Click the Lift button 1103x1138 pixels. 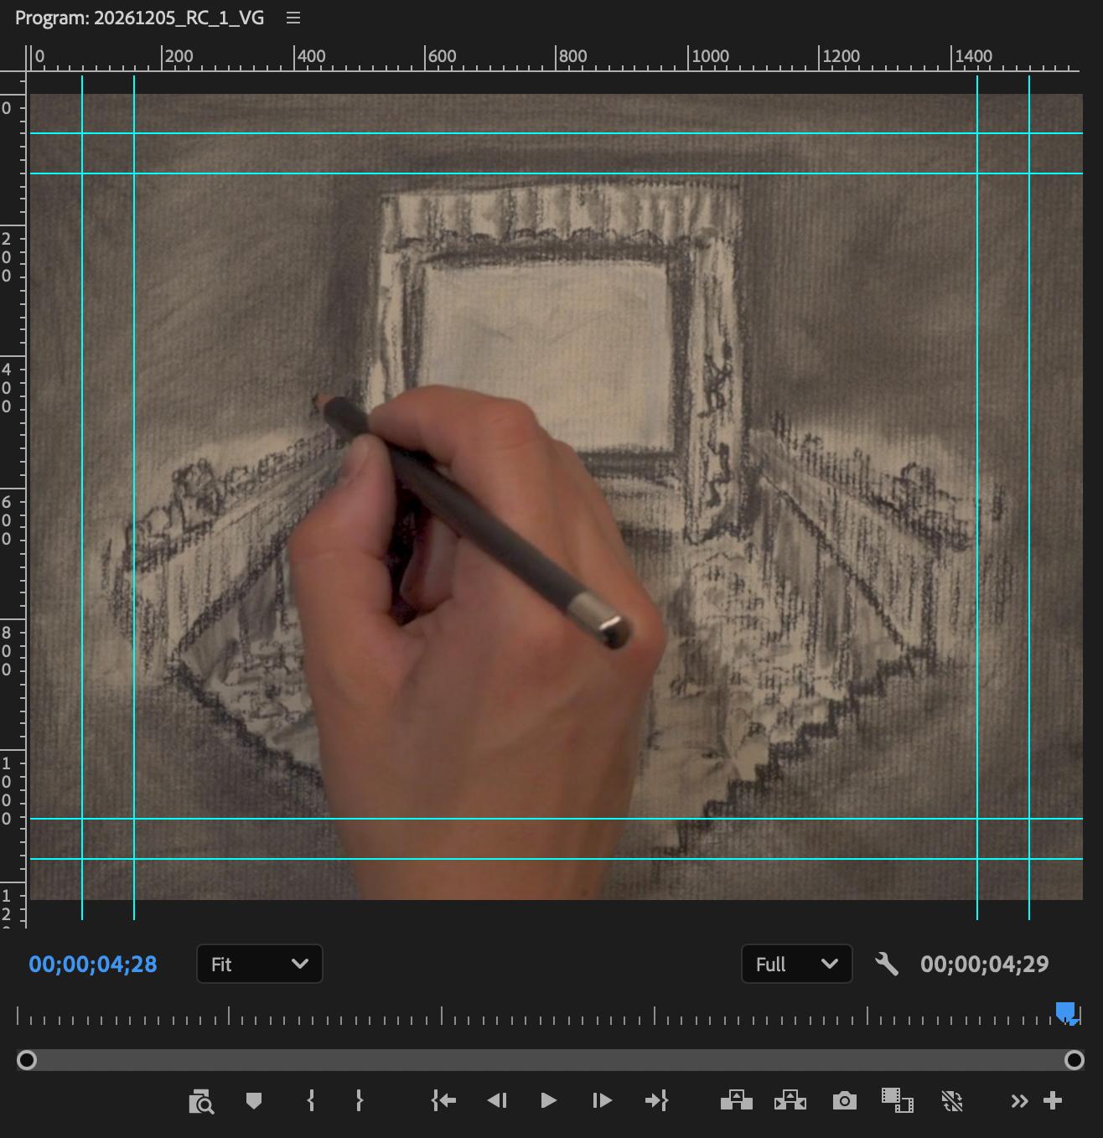pyautogui.click(x=736, y=1100)
